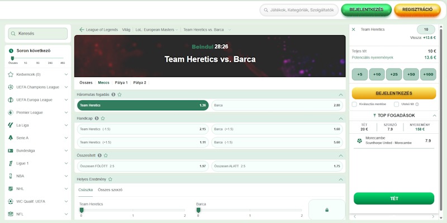
Task: Select the Csúszka tab
Action: (x=85, y=190)
